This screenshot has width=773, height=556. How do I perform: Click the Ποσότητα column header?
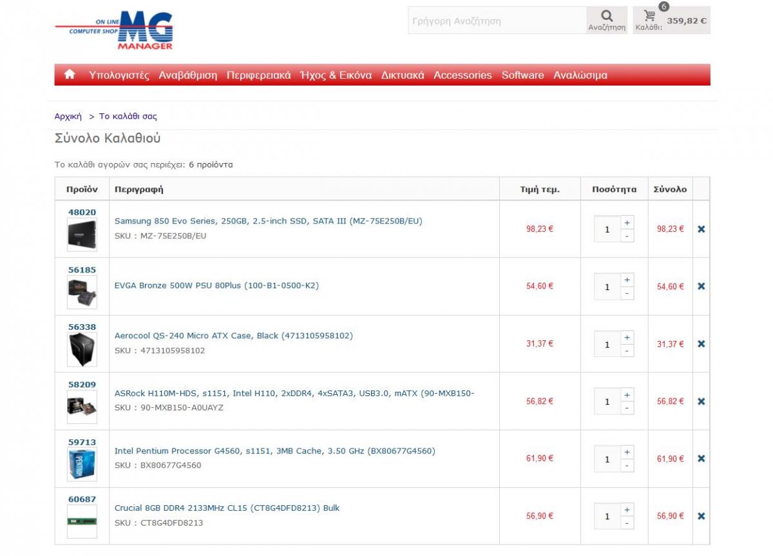(614, 189)
